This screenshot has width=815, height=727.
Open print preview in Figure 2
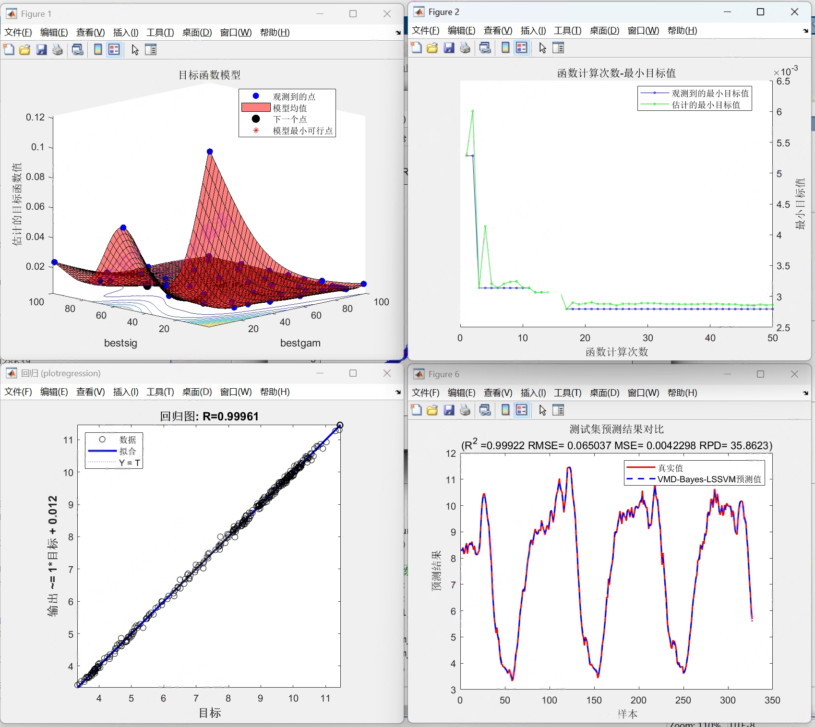(485, 48)
